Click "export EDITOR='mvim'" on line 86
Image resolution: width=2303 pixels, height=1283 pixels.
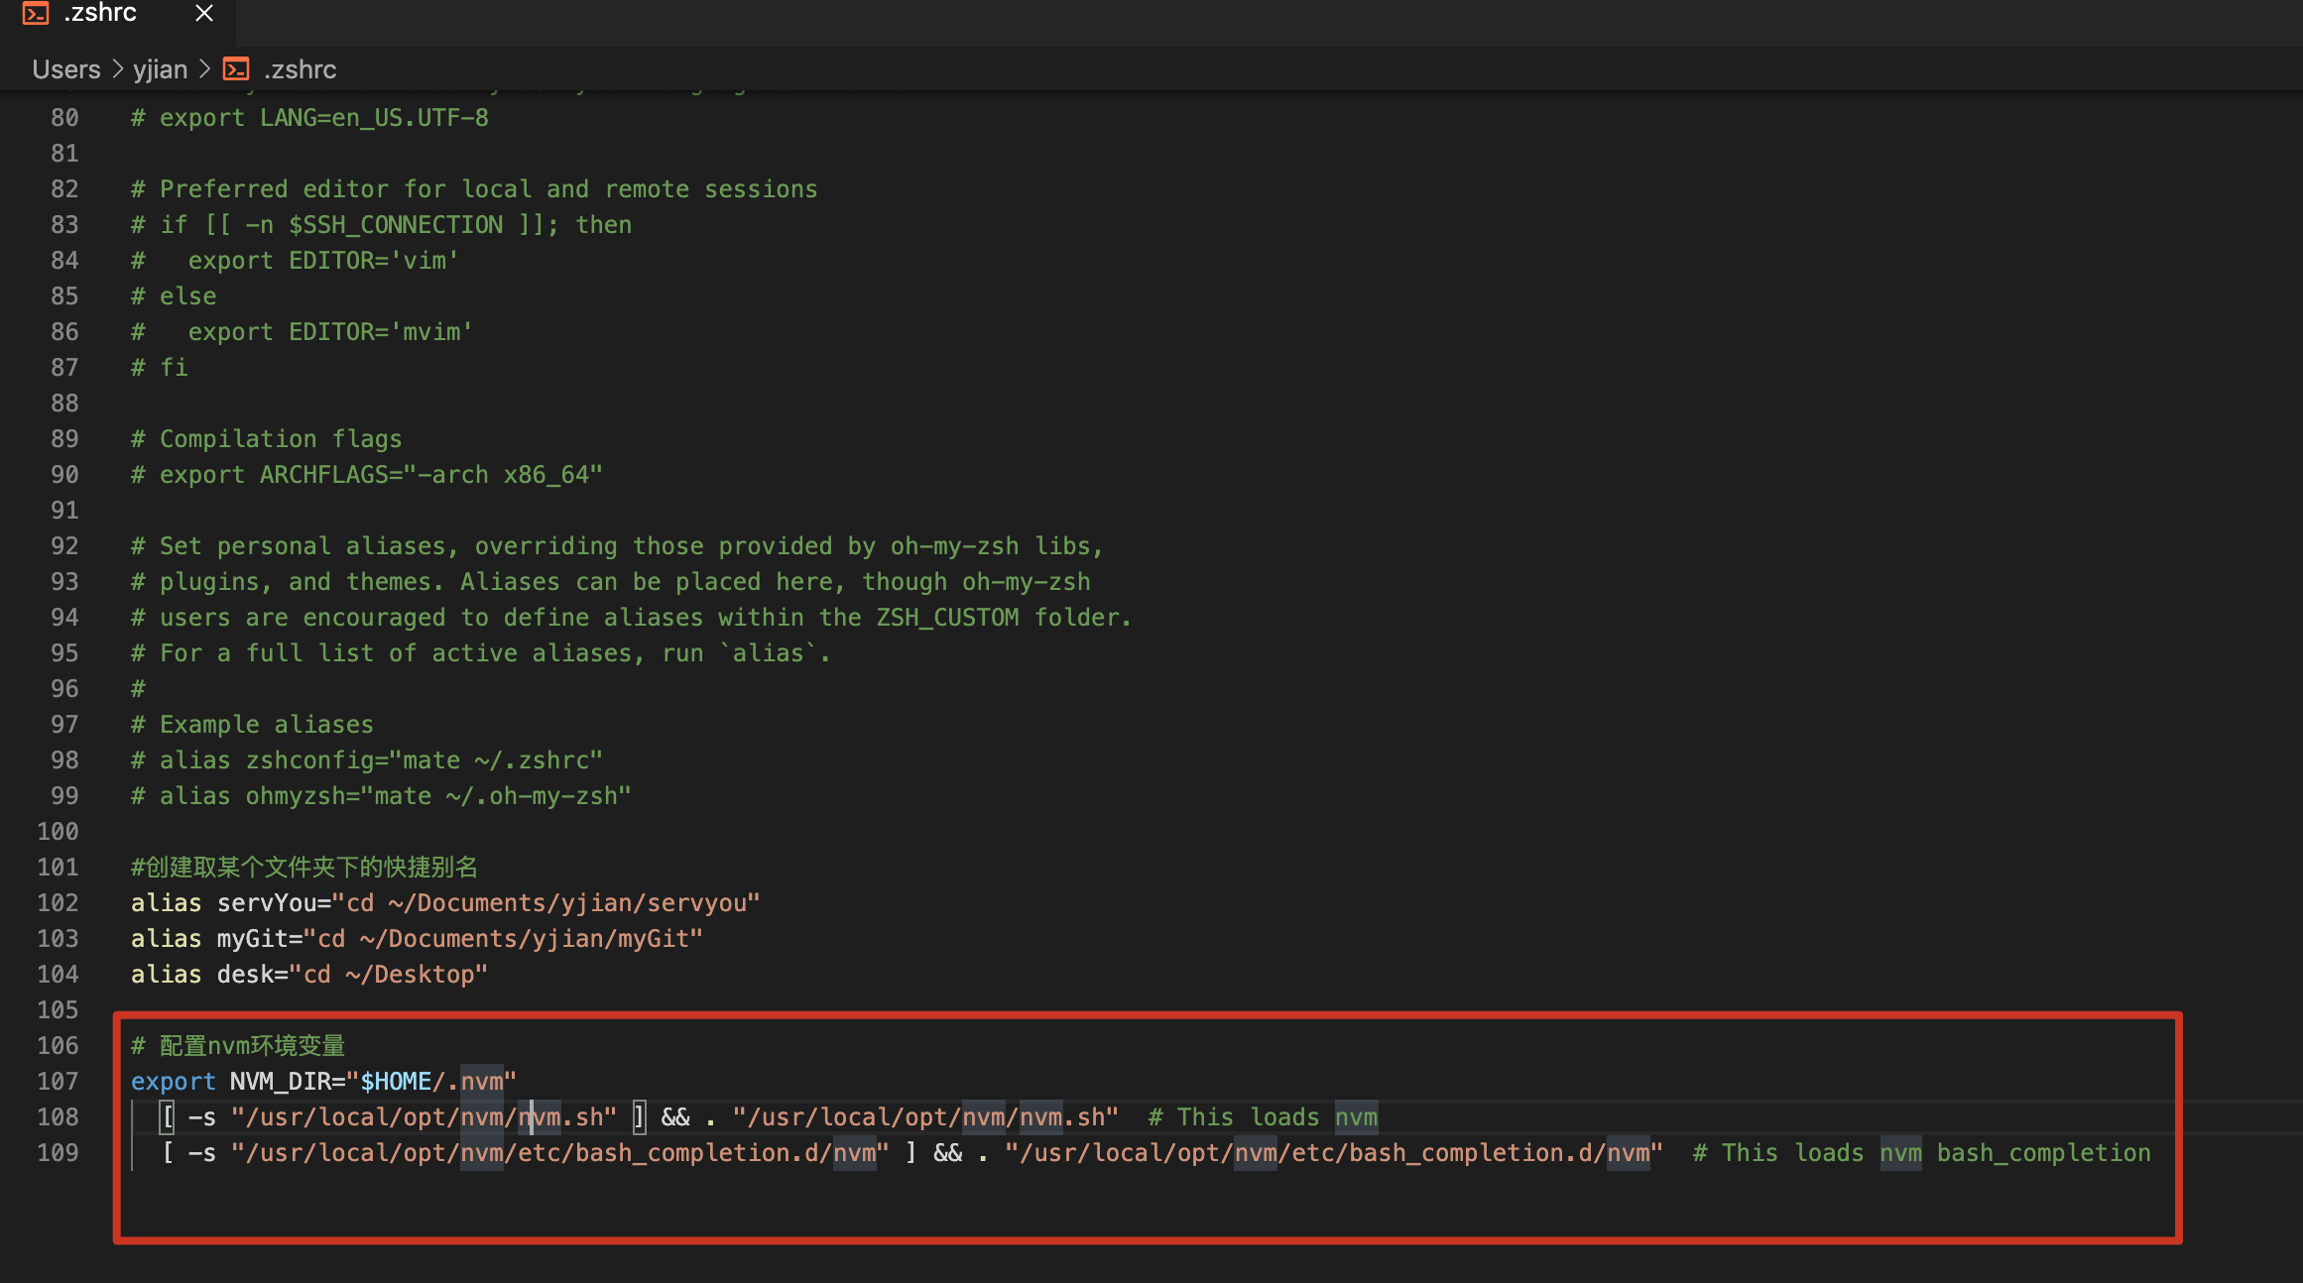[x=330, y=332]
